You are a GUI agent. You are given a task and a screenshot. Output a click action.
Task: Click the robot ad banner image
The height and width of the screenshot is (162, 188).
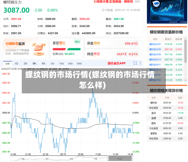click(167, 12)
